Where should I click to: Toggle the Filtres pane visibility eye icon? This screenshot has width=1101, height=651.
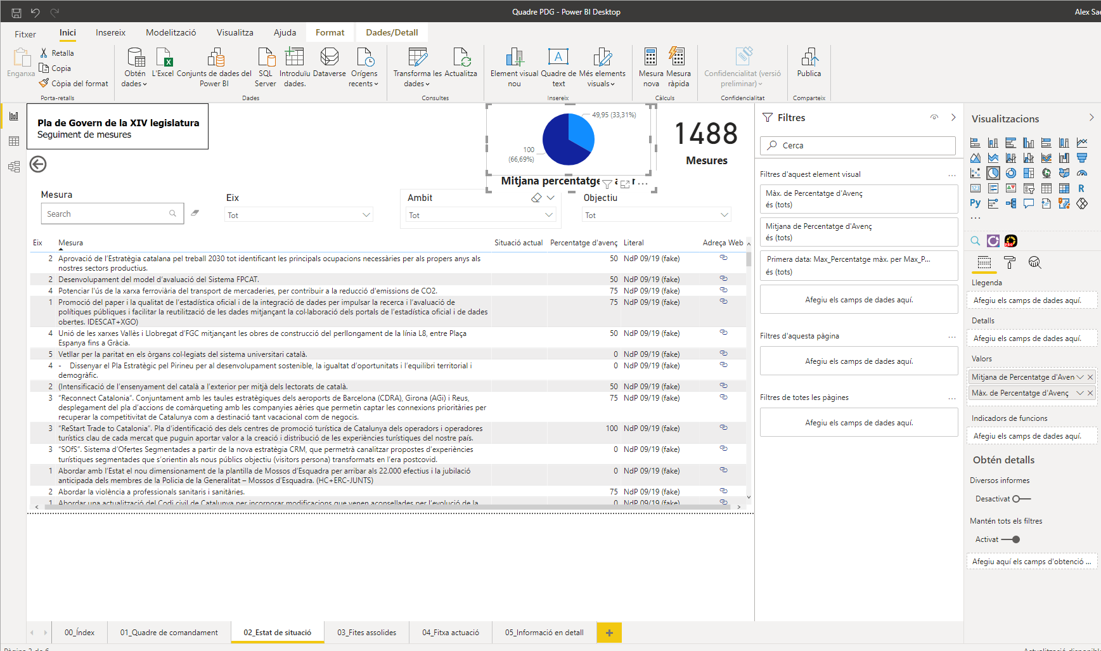pos(934,117)
